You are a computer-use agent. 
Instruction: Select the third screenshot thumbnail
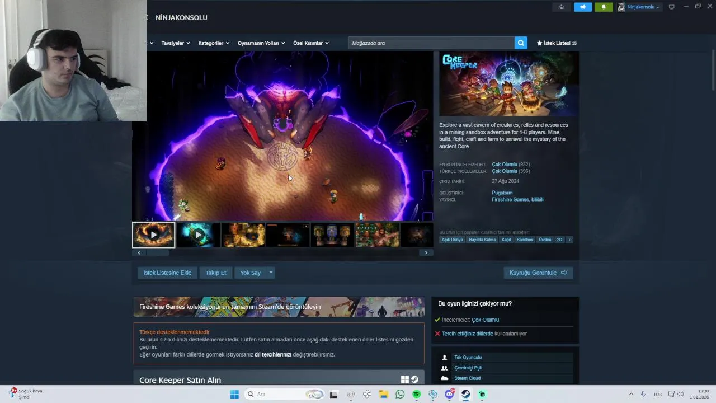pos(243,235)
